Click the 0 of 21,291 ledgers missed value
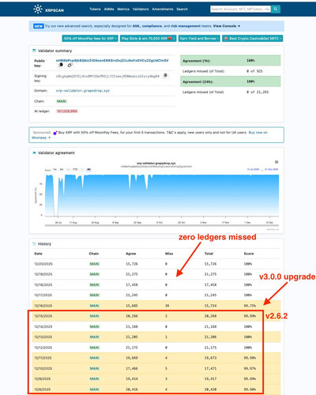The image size is (316, 395). tap(258, 92)
